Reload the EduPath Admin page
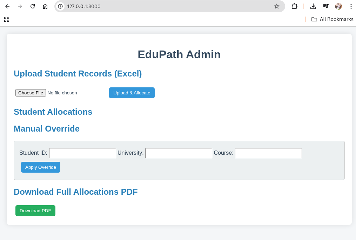This screenshot has width=356, height=240. [33, 6]
